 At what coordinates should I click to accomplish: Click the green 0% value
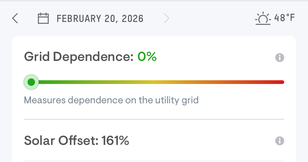point(147,57)
